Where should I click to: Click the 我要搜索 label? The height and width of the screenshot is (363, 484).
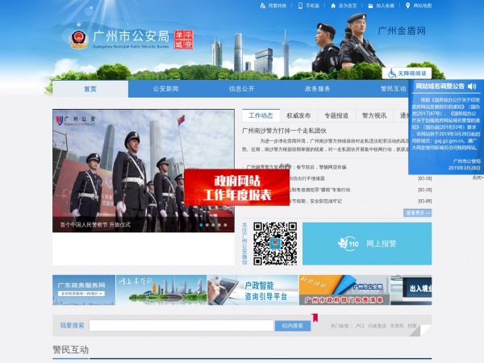[72, 325]
